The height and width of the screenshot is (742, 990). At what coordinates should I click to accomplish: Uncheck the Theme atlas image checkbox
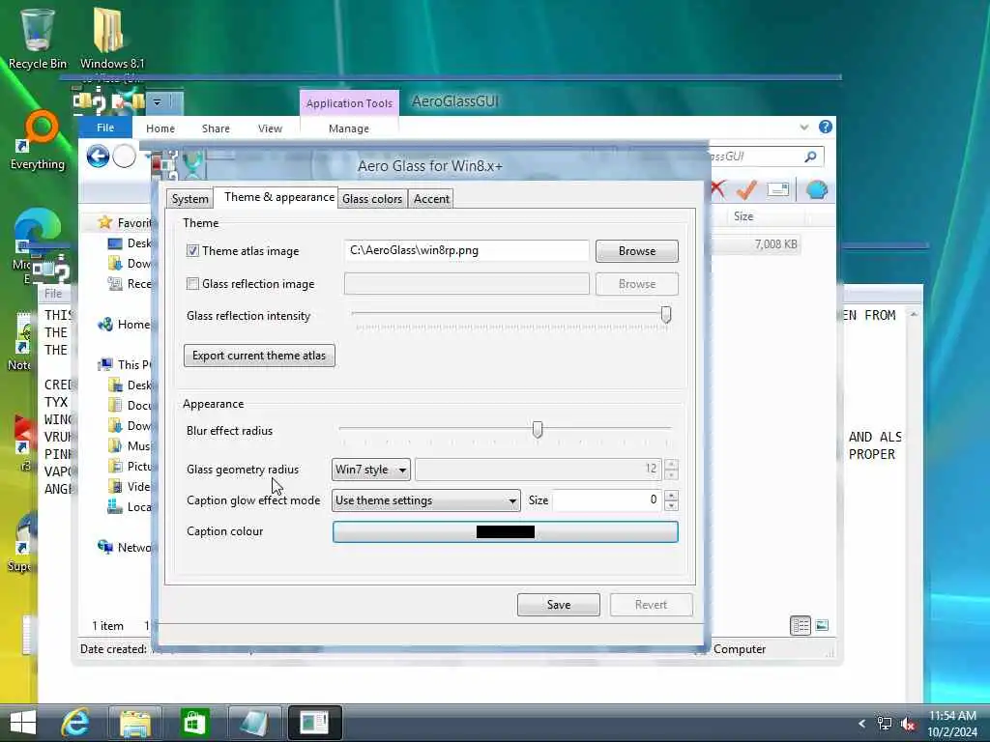coord(192,250)
